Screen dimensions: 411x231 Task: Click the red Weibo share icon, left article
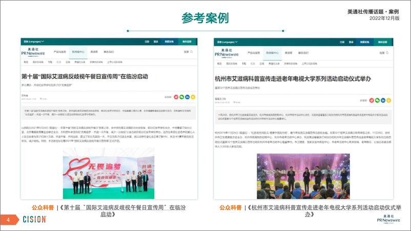click(176, 97)
